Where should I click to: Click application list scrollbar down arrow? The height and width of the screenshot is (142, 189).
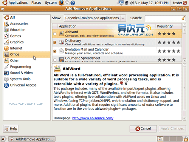coord(184,60)
